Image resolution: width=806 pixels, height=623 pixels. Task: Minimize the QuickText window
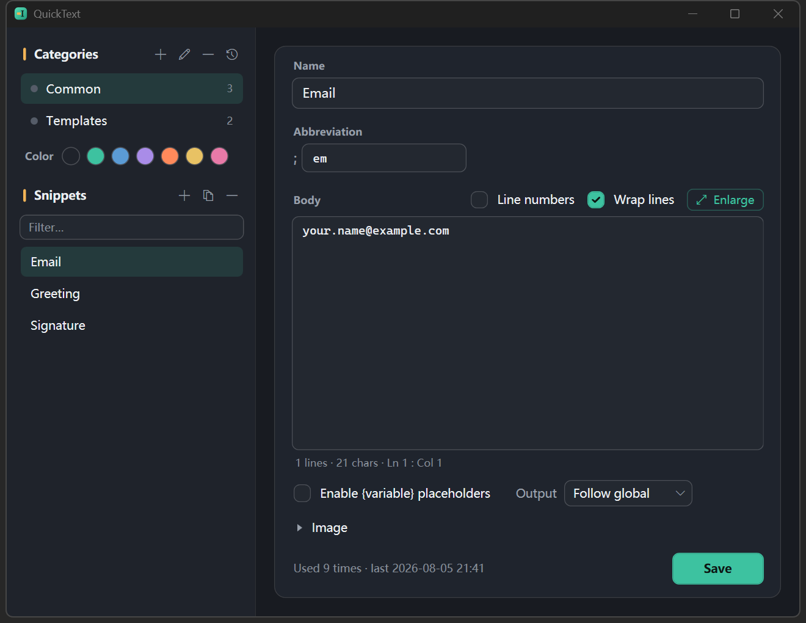click(x=692, y=13)
